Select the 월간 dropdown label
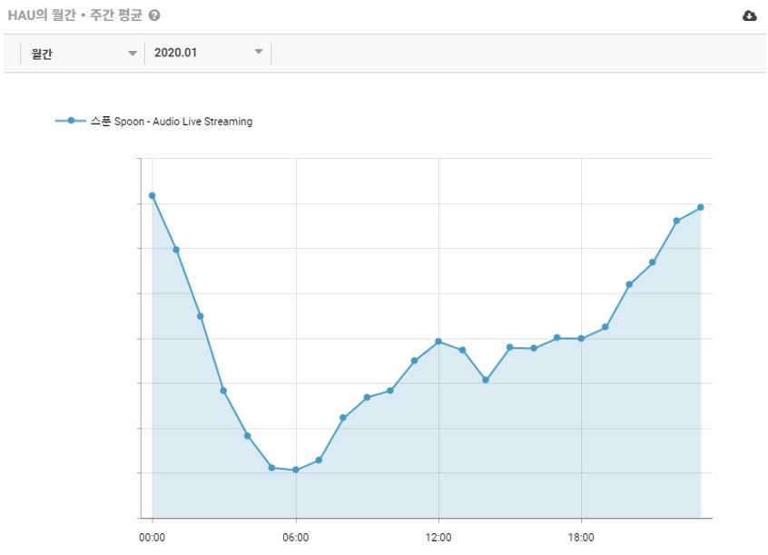The width and height of the screenshot is (768, 555). [x=42, y=54]
